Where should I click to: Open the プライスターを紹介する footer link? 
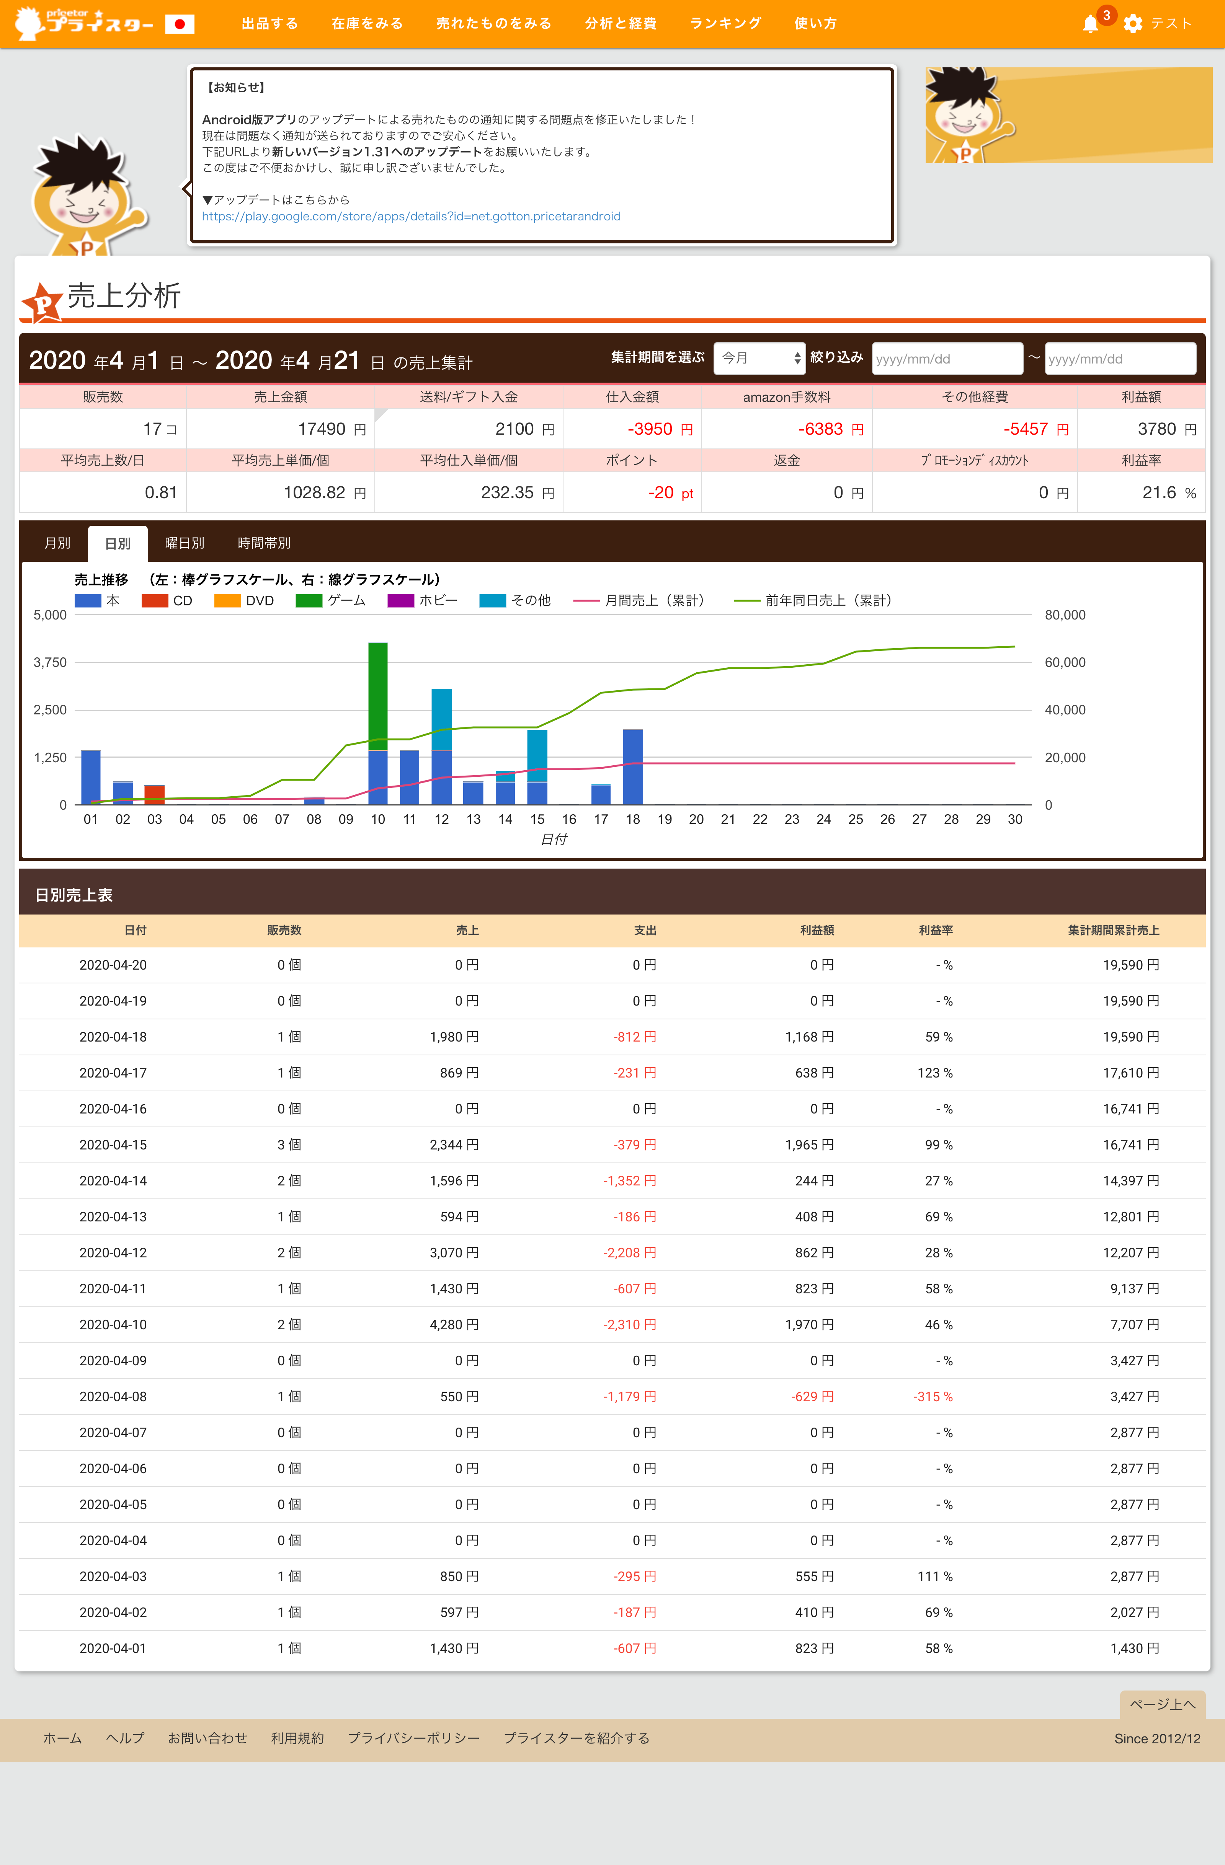[576, 1738]
